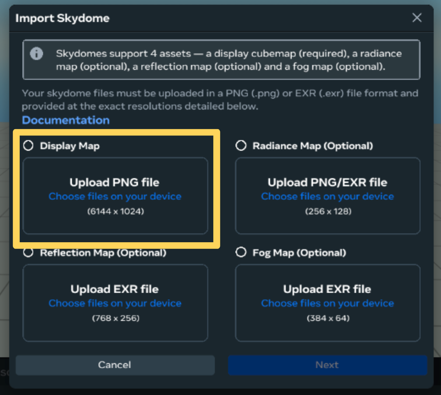Image resolution: width=441 pixels, height=395 pixels.
Task: Click the info icon in the notice banner
Action: click(x=36, y=54)
